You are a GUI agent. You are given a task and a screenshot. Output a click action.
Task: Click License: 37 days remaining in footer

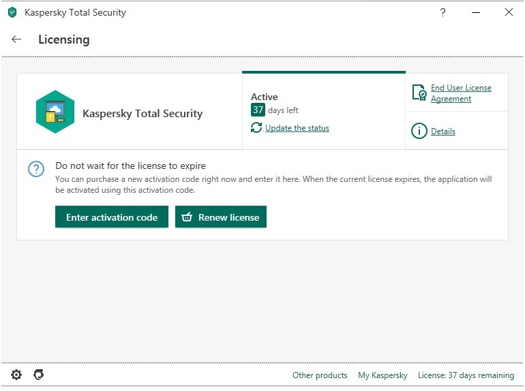point(466,375)
